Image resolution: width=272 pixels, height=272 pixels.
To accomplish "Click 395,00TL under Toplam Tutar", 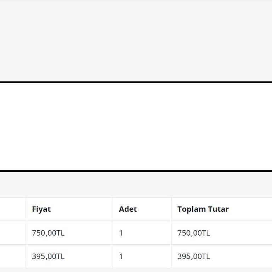I will (x=194, y=256).
